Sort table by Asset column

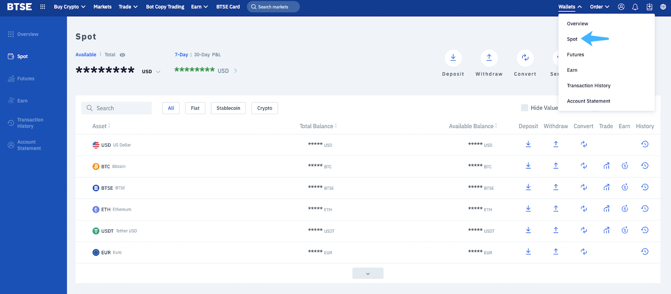(101, 126)
